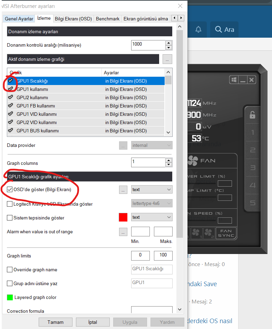Screen dimensions: 272x329
Task: Open OSD layout ellipsis button
Action: 123,190
